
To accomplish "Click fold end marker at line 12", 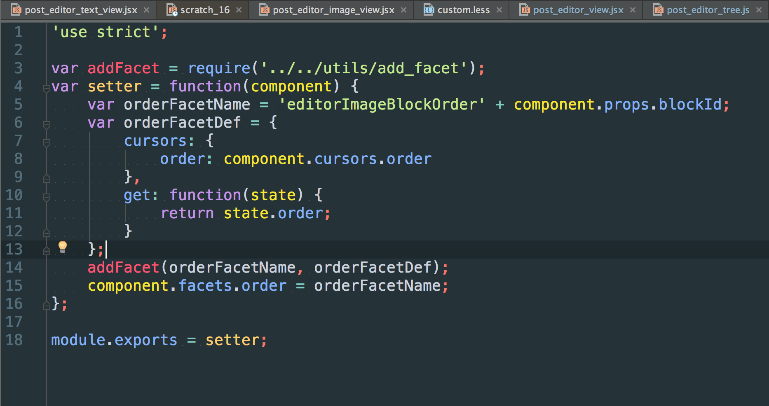I will tap(47, 233).
